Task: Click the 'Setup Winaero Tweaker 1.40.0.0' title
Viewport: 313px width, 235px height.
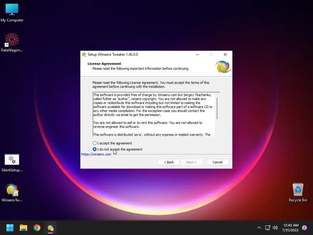Action: tap(113, 54)
